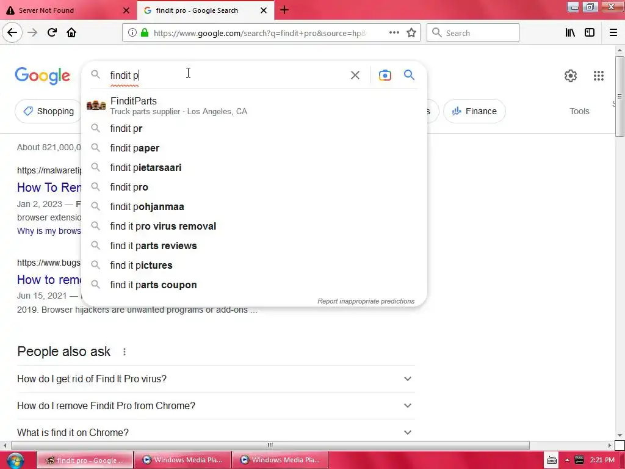Image resolution: width=625 pixels, height=469 pixels.
Task: Click the 2:21 PM taskbar clock
Action: (x=602, y=460)
